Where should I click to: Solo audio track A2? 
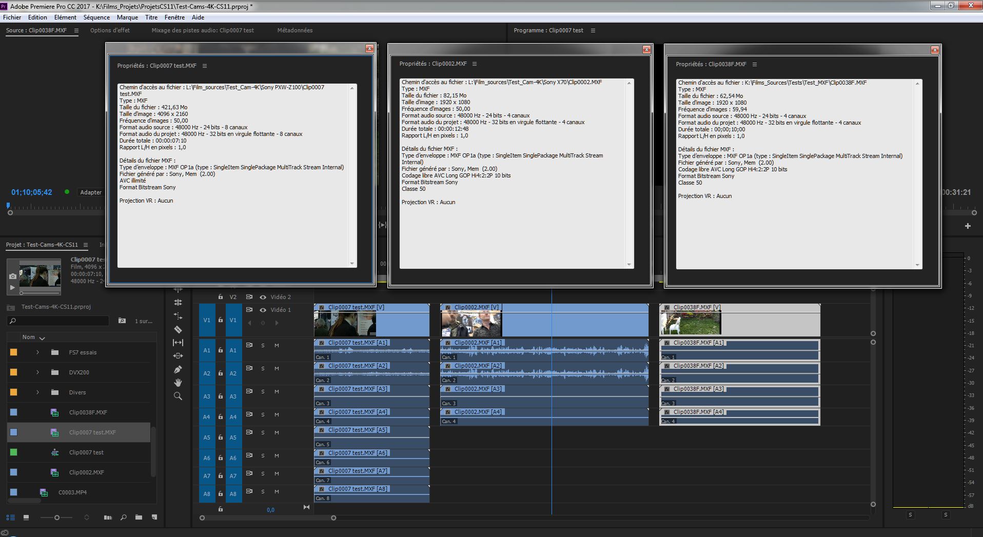click(263, 368)
